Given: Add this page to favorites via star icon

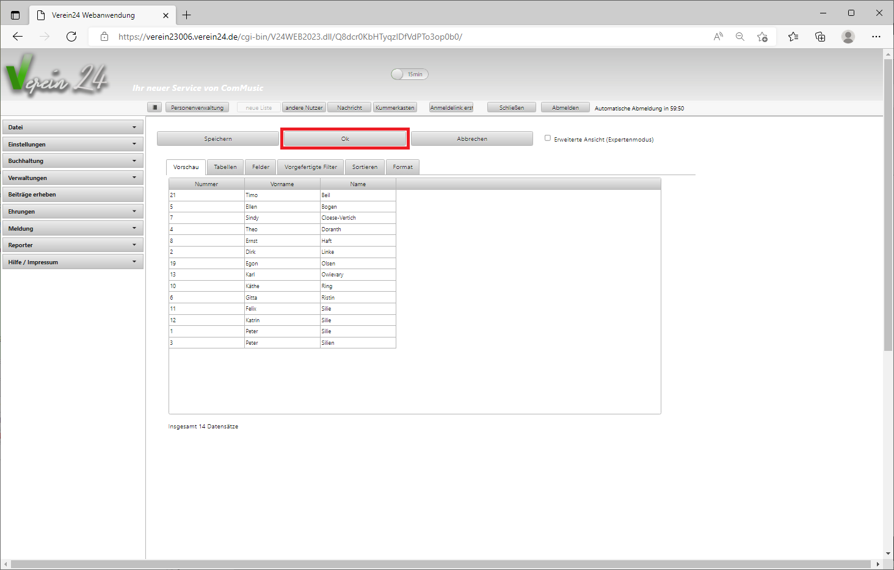Looking at the screenshot, I should [762, 37].
